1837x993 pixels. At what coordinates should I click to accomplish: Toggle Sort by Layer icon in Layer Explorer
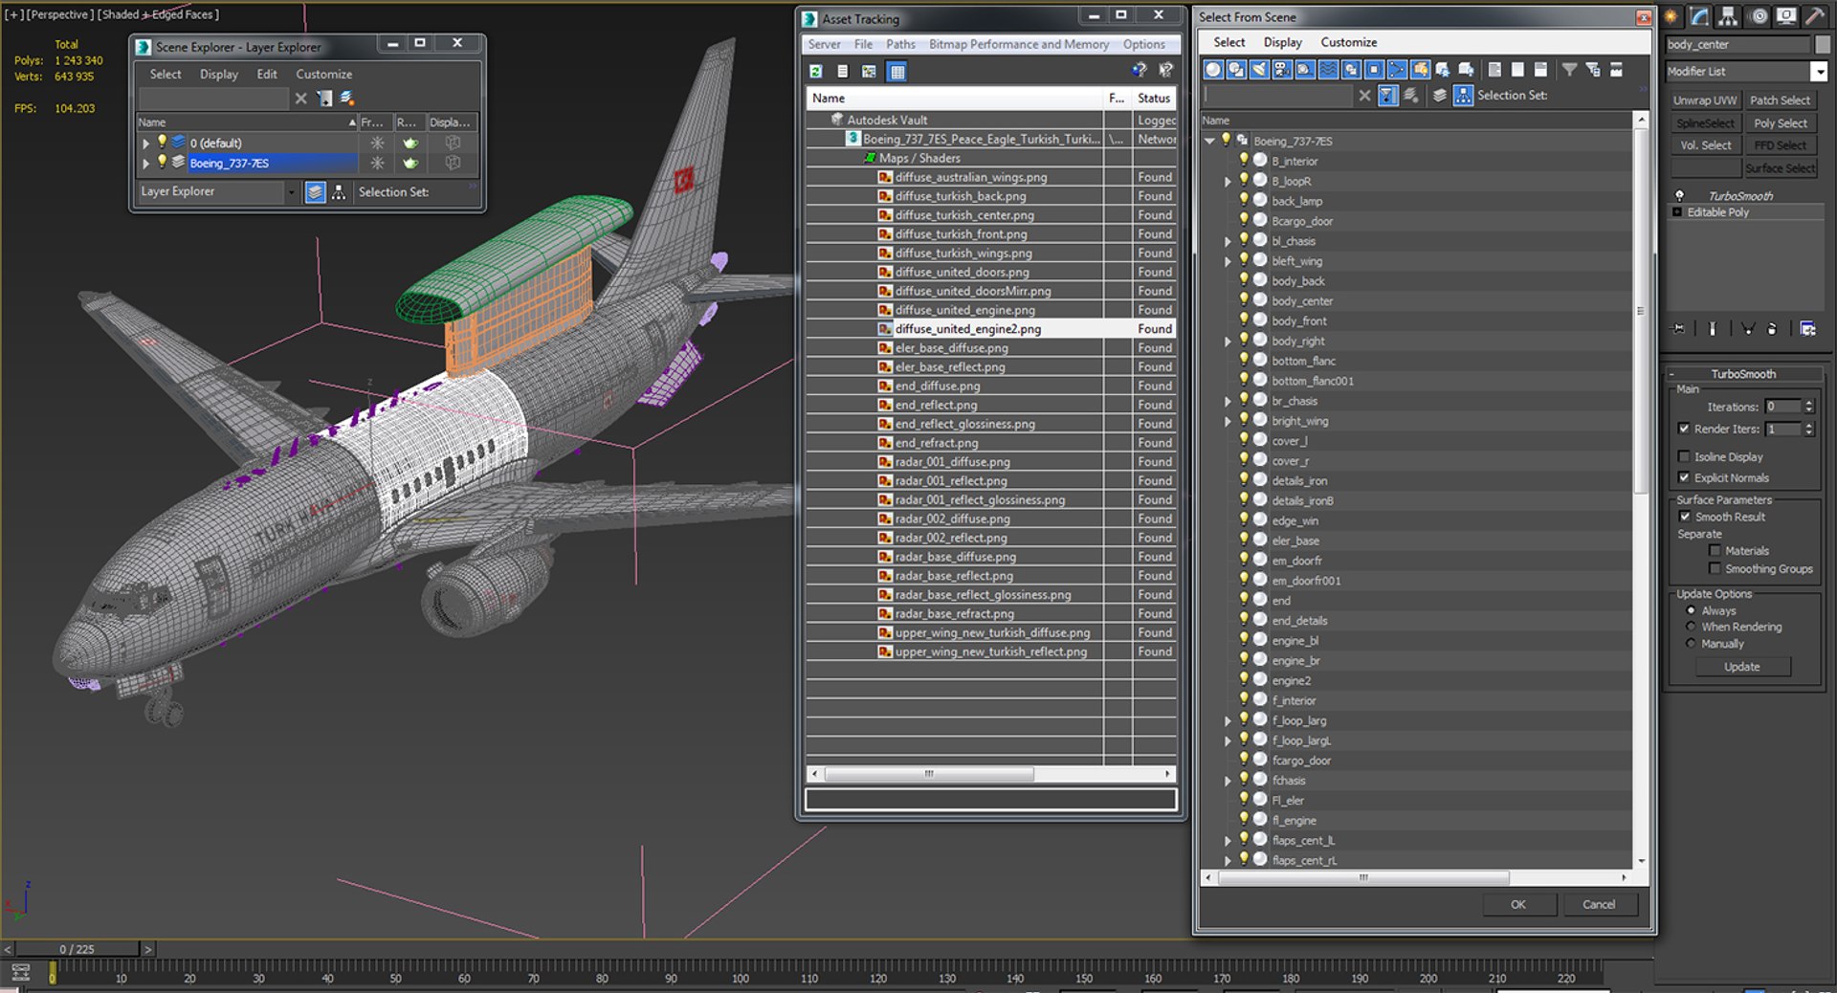pos(315,192)
